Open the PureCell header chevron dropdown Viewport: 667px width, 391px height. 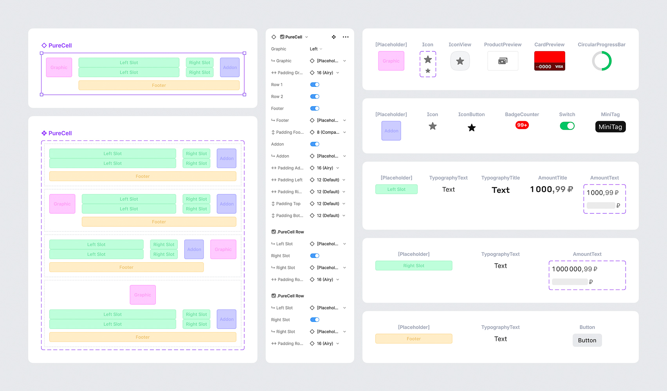pos(306,37)
